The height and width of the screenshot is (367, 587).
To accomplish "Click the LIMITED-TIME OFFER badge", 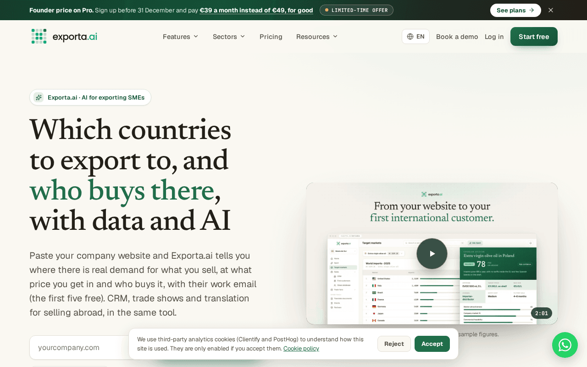I will 356,10.
